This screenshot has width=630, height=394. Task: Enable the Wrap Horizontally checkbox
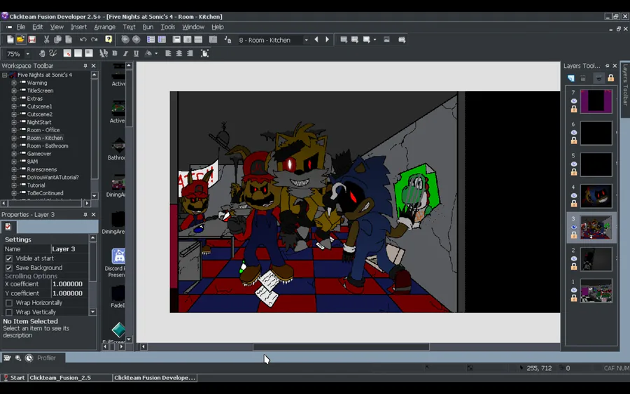tap(9, 303)
